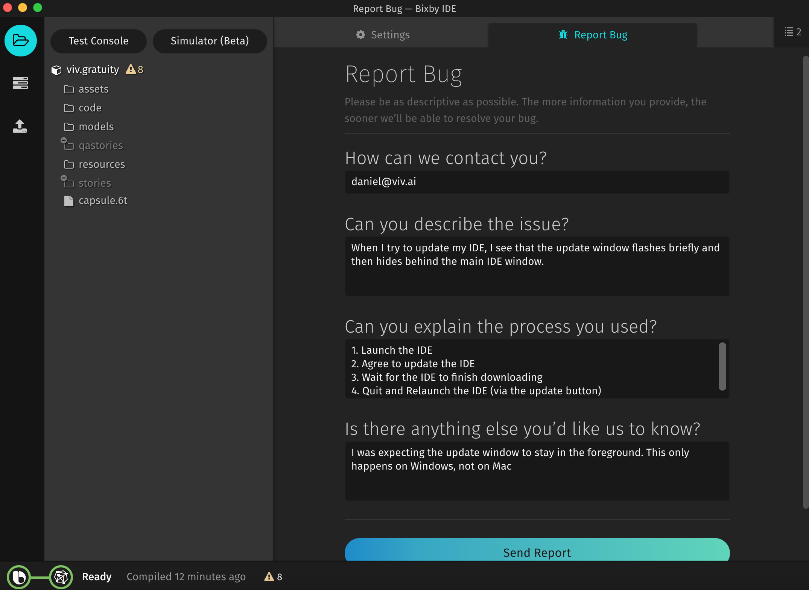The width and height of the screenshot is (809, 590).
Task: Click the qastories excluded folder icon
Action: click(68, 144)
